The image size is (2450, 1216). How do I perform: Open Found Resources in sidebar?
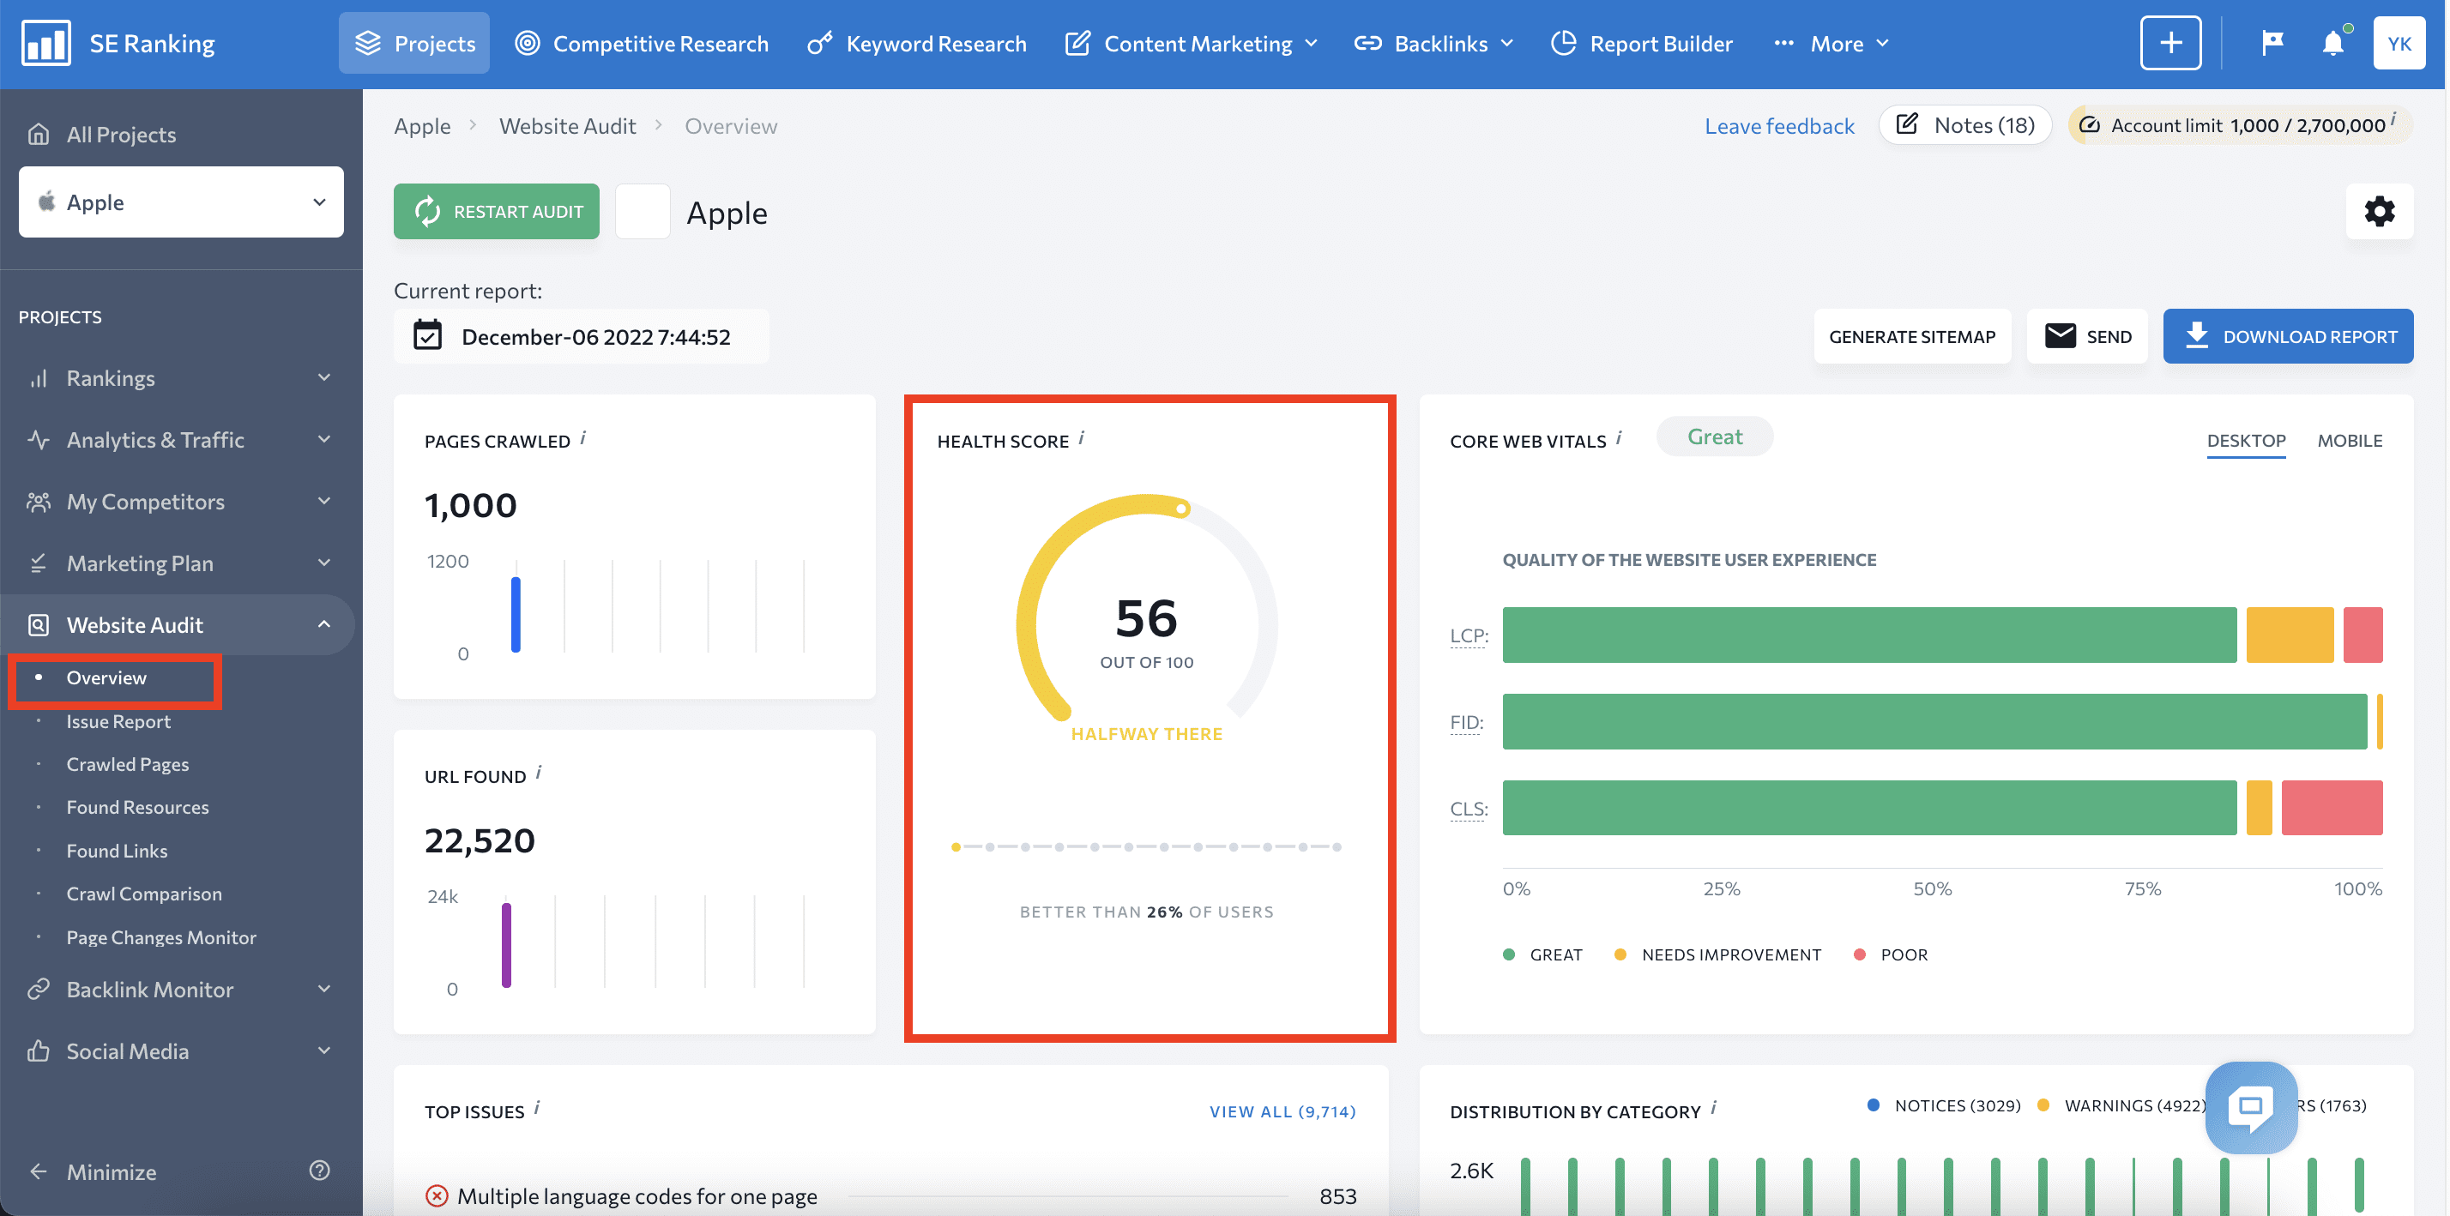click(x=137, y=807)
